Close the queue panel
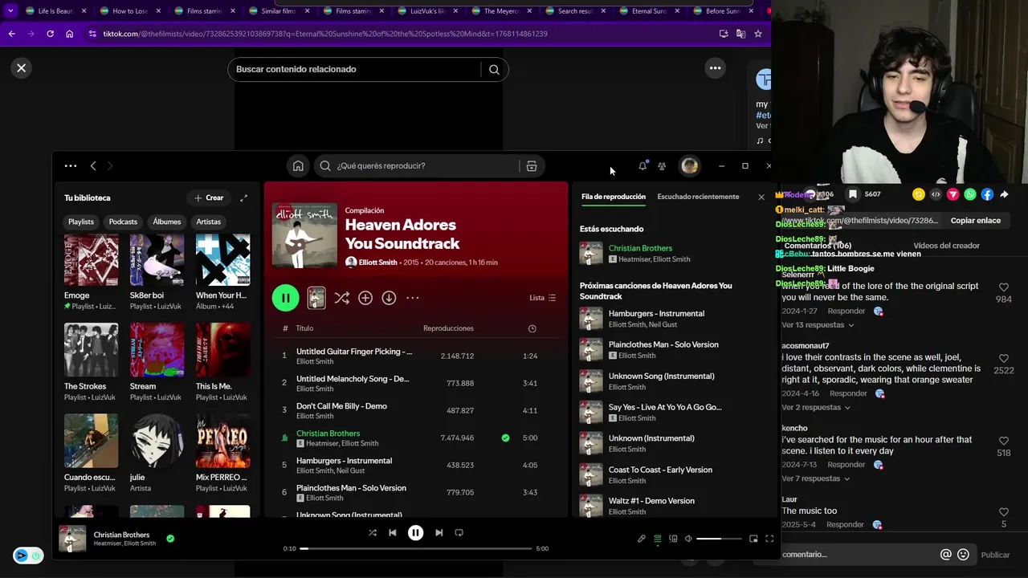 coord(761,197)
